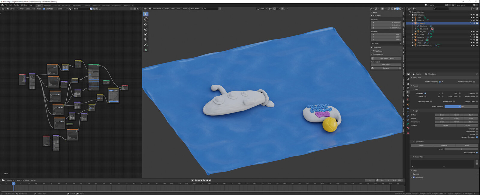The height and width of the screenshot is (195, 480).
Task: Click the Add Camera button
Action: [386, 65]
